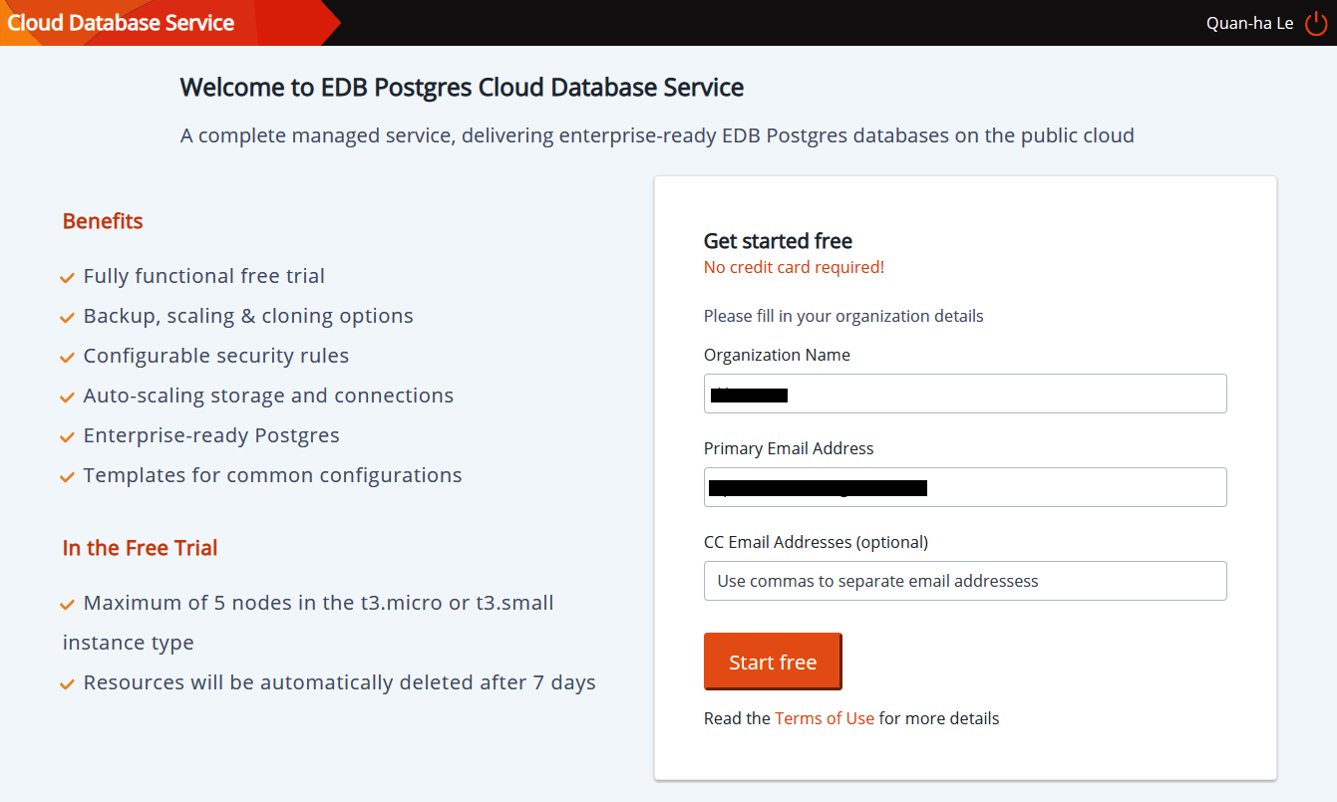Click 'Resources will be automatically deleted' text
This screenshot has width=1337, height=802.
click(340, 682)
